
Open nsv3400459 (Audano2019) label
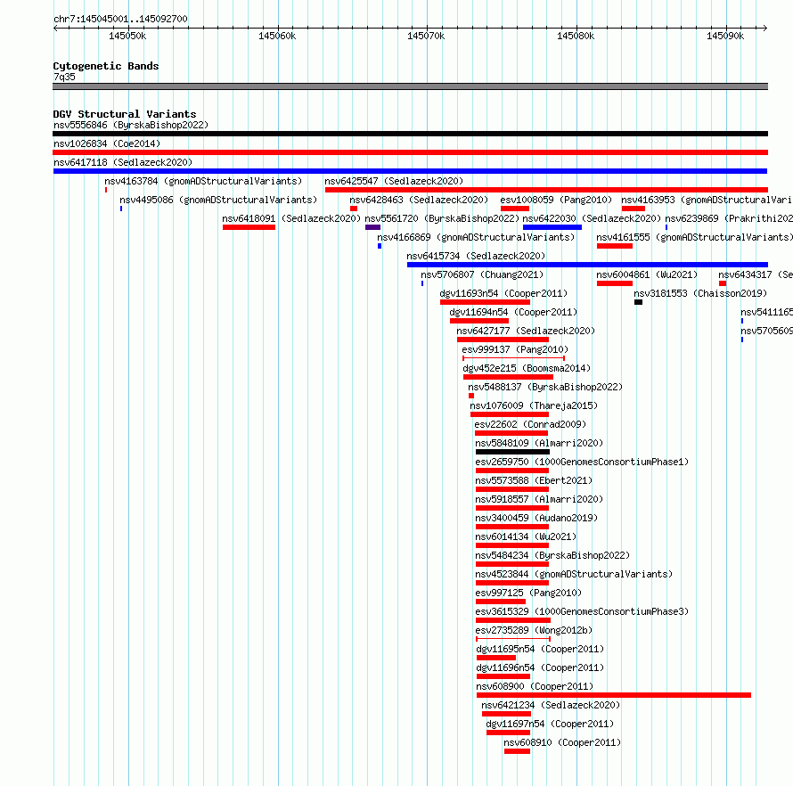pos(536,518)
